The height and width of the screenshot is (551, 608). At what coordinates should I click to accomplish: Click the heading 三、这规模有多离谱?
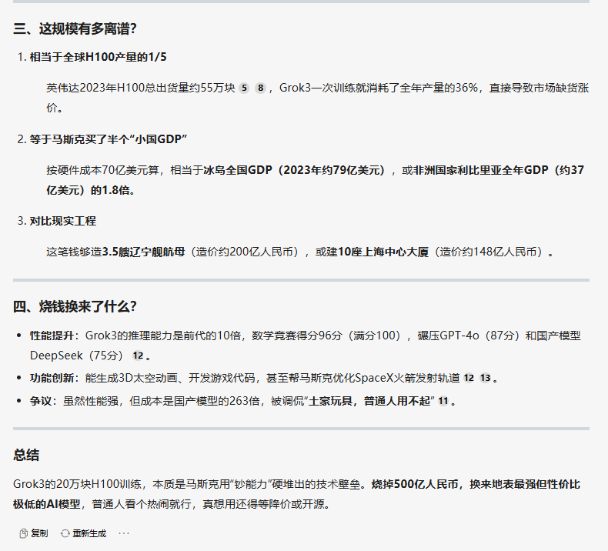tap(75, 28)
